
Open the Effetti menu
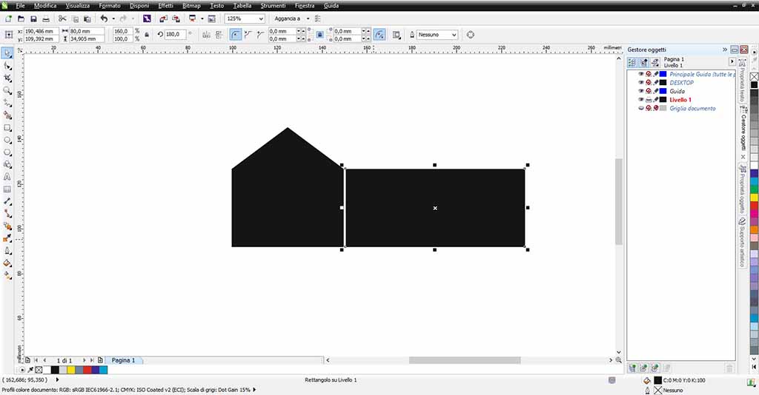(165, 5)
